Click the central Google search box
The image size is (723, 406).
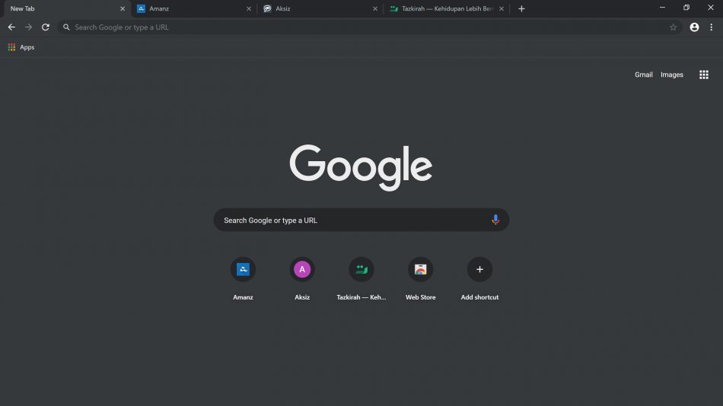(361, 220)
